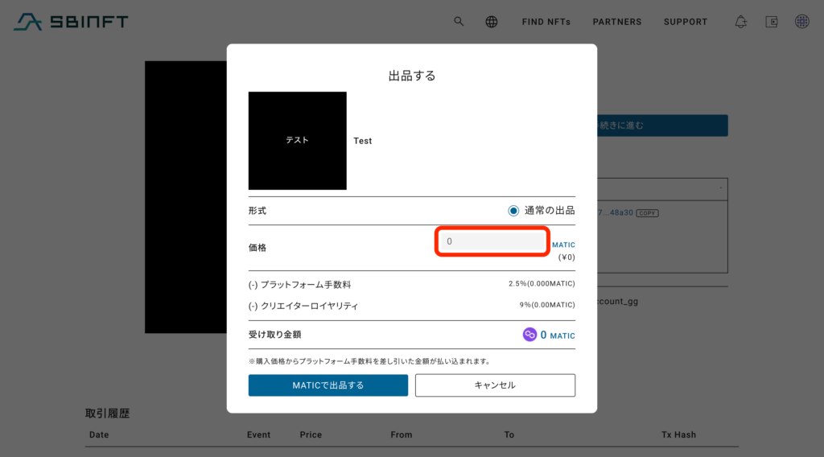Image resolution: width=824 pixels, height=457 pixels.
Task: Open the FIND NFTs menu
Action: 546,22
